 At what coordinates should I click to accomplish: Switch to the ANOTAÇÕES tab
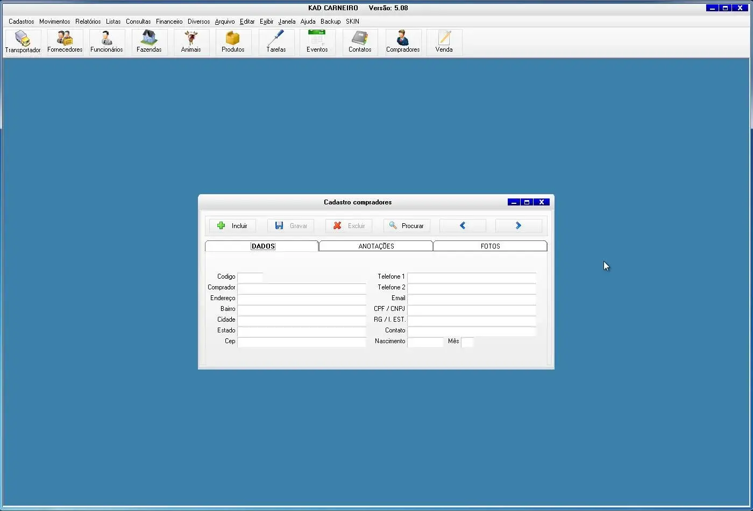click(x=376, y=246)
